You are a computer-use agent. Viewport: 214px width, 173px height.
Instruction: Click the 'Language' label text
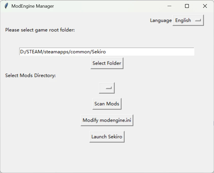click(x=161, y=20)
